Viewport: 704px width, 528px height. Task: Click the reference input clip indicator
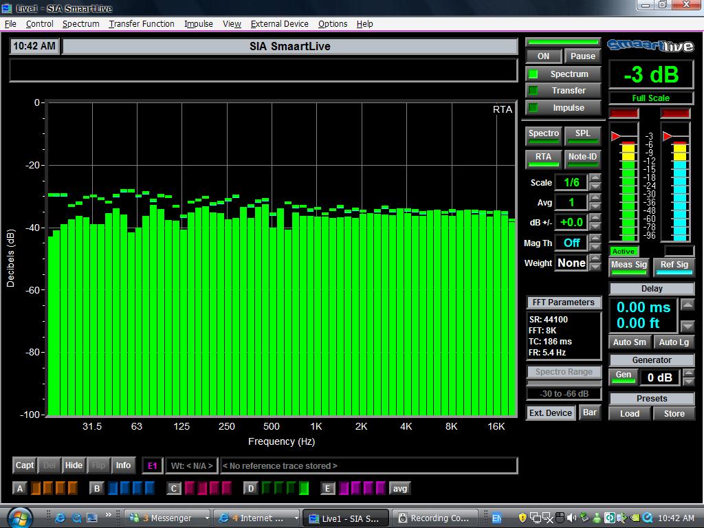click(675, 113)
